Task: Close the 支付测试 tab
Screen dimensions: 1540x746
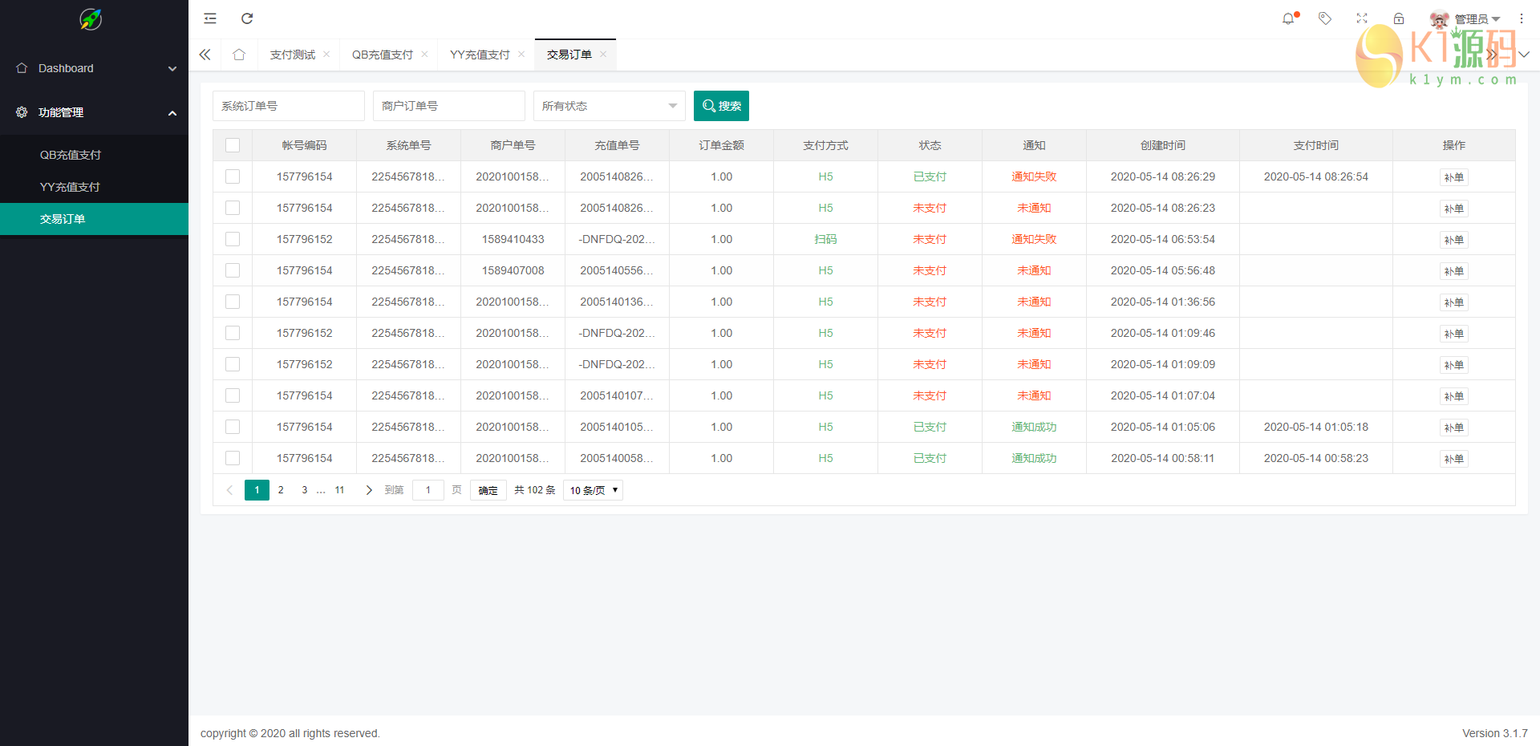Action: pyautogui.click(x=326, y=55)
